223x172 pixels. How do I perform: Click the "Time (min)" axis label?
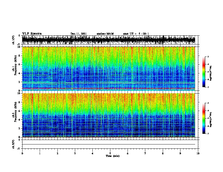pyautogui.click(x=113, y=156)
